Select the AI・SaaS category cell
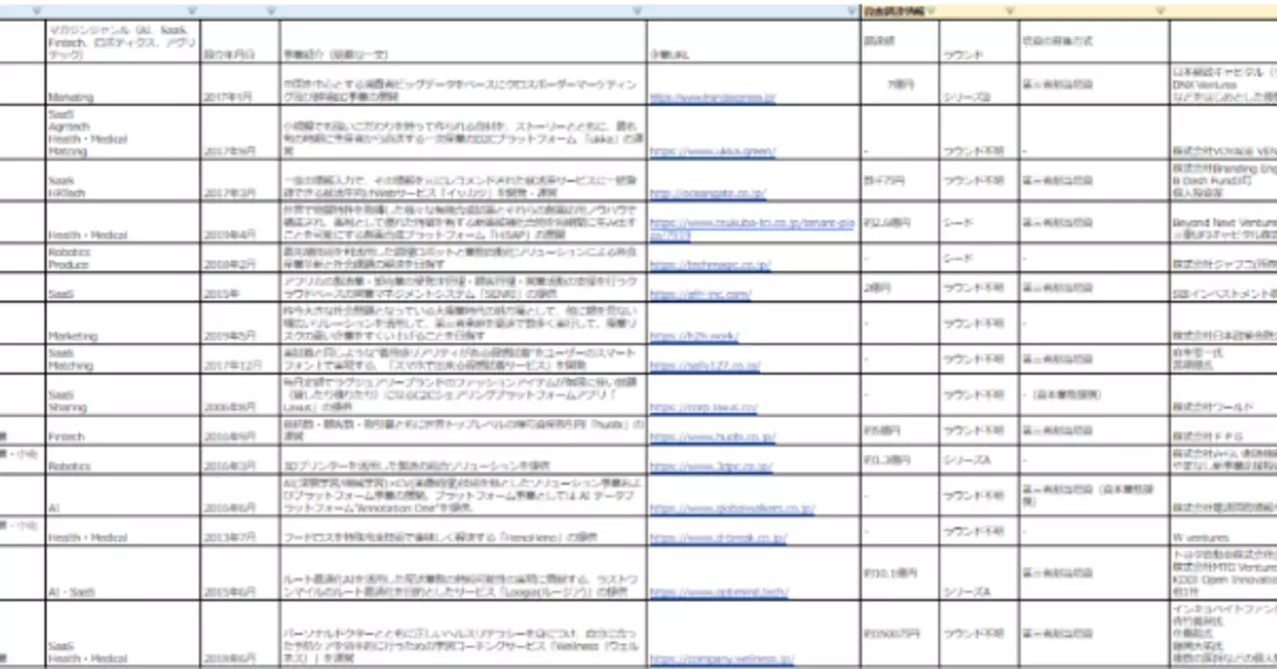1277x669 pixels. pyautogui.click(x=123, y=573)
